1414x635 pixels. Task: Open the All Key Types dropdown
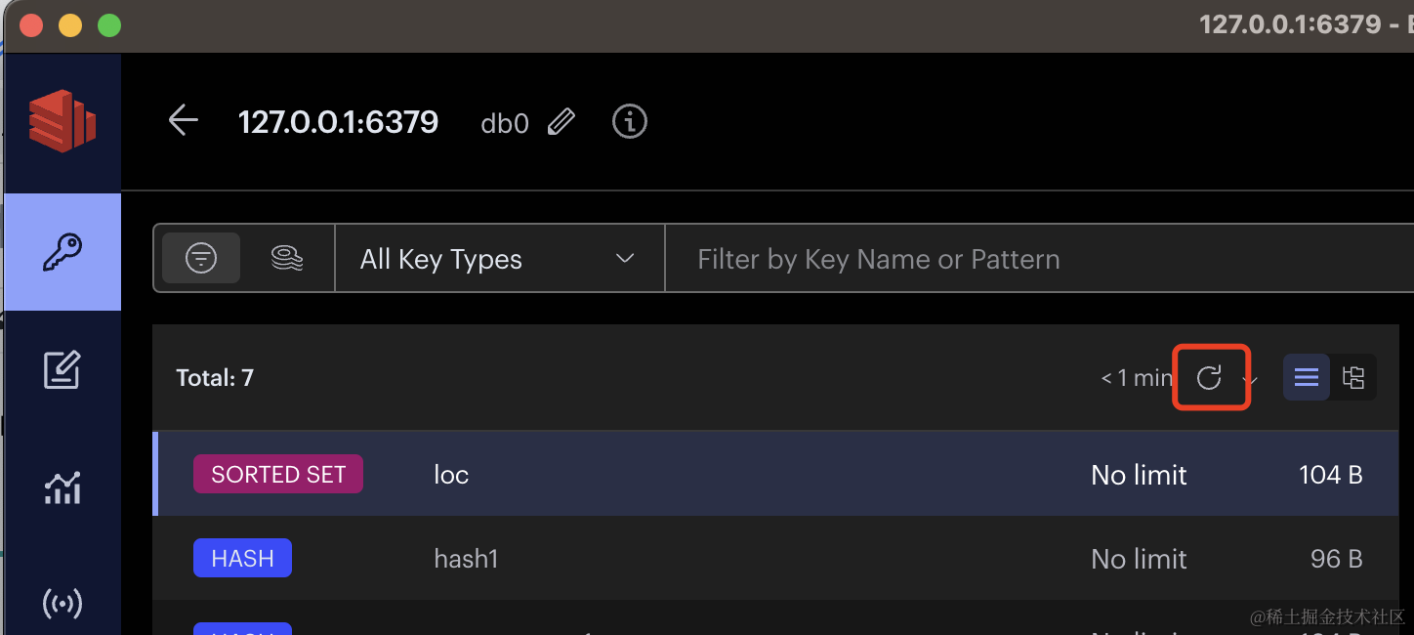pos(498,259)
